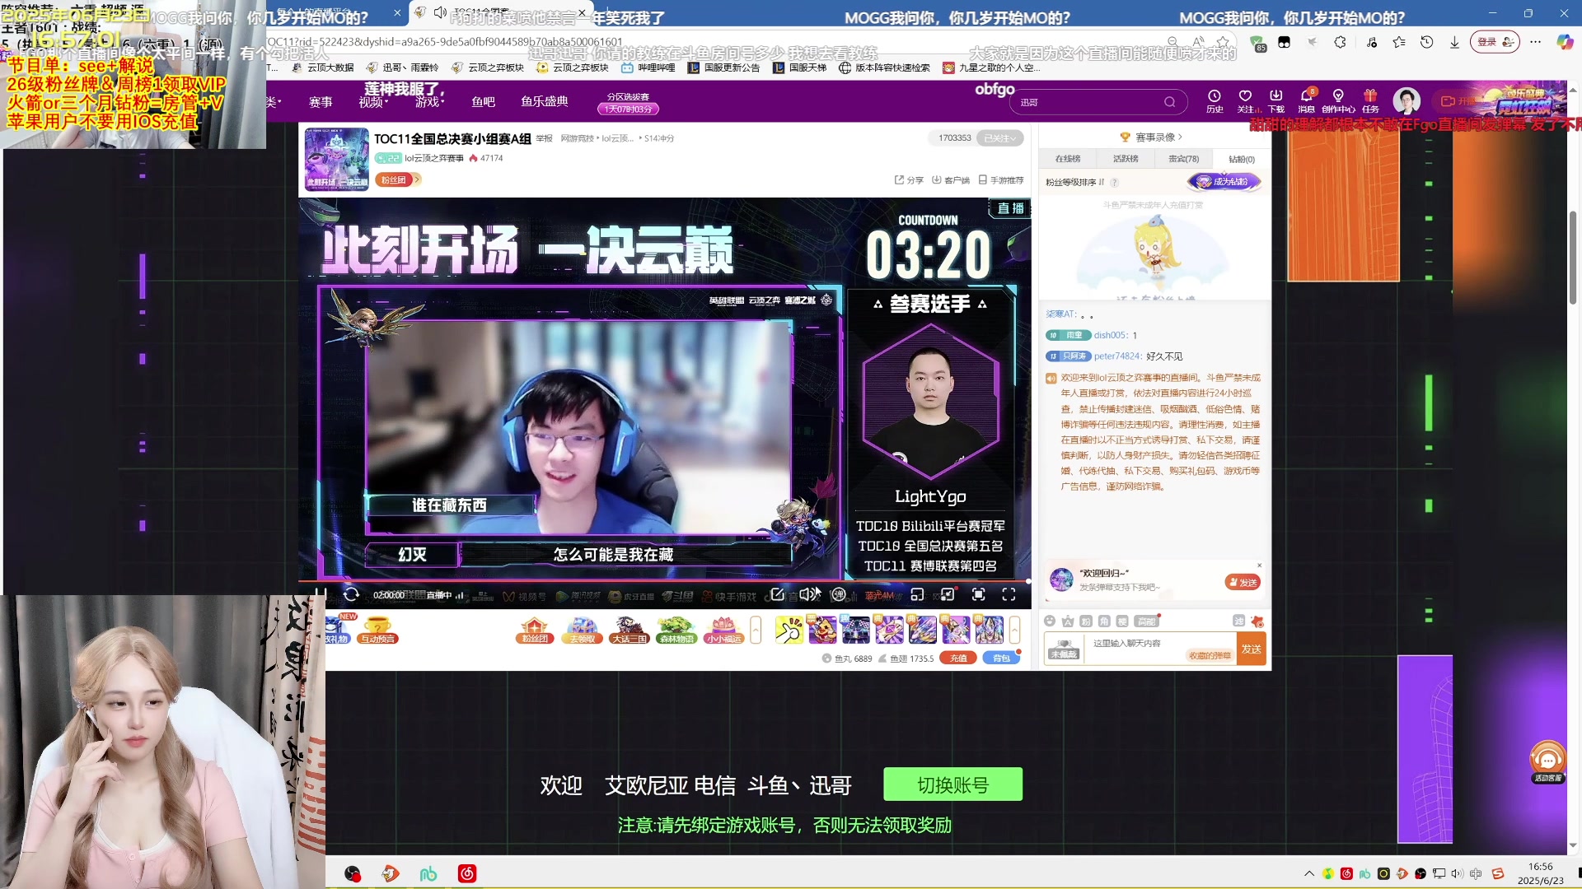
Task: Open the 森林物语 game icon
Action: [676, 630]
